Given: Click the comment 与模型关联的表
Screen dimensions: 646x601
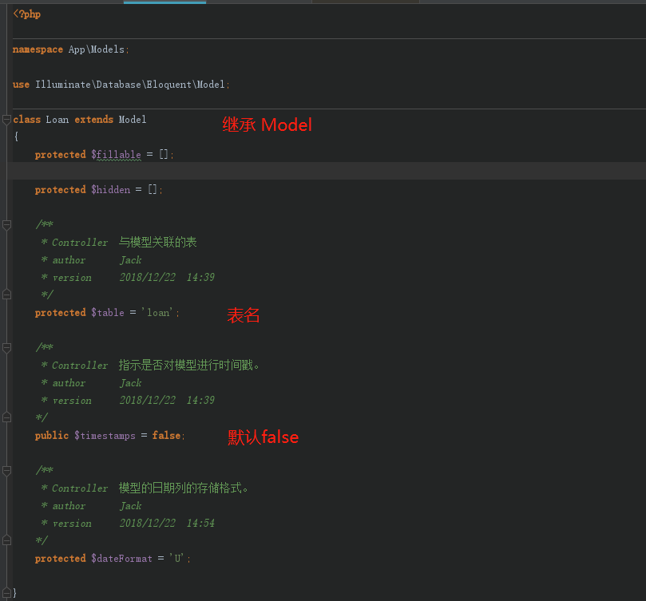Looking at the screenshot, I should (x=158, y=242).
